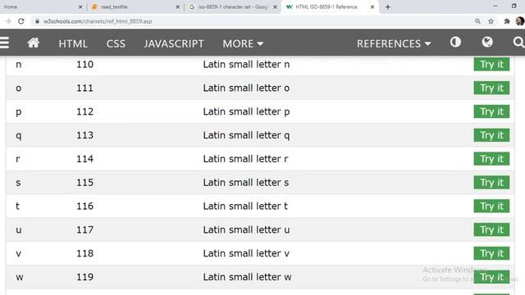Click the site lock security icon
Screen dimensions: 525x295
37,21
